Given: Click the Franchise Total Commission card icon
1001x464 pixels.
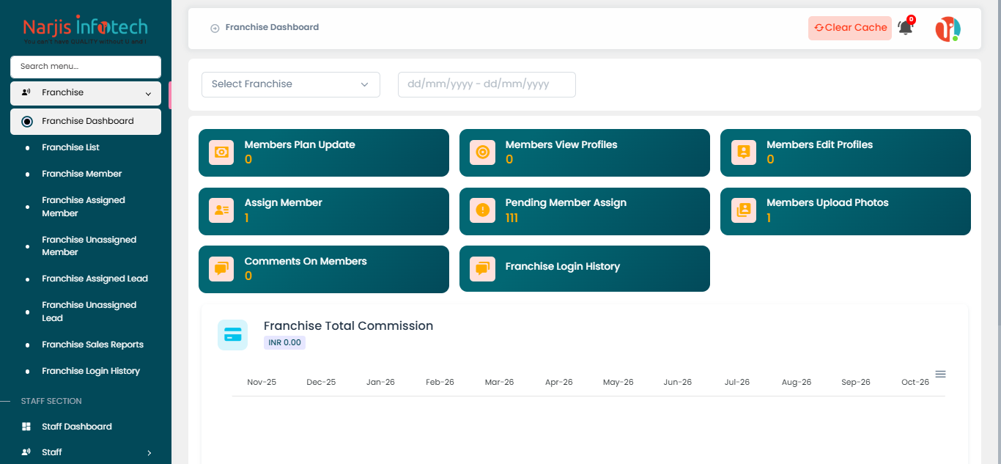Looking at the screenshot, I should [x=233, y=335].
